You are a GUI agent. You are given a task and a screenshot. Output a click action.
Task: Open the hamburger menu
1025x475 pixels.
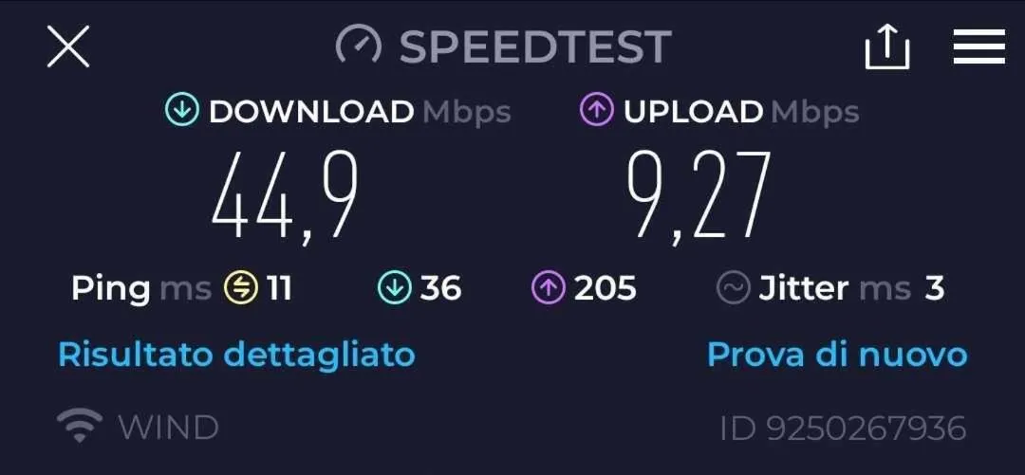[978, 46]
